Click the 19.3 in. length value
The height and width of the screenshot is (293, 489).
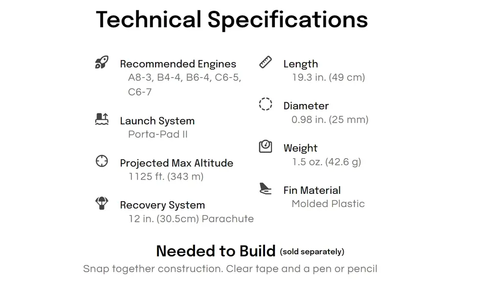point(329,77)
